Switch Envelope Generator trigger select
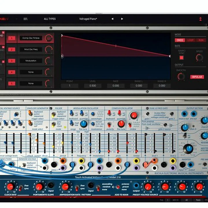Image resolution: width=208 pixels, height=208 pixels. 30,113
